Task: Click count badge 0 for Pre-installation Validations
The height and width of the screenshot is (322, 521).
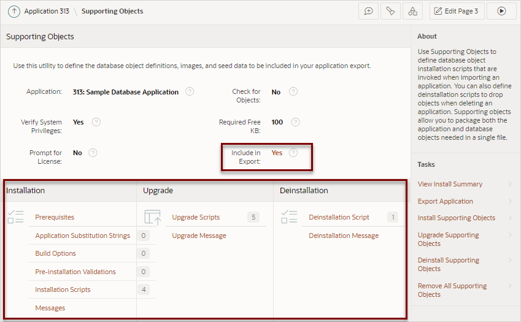Action: coord(144,272)
